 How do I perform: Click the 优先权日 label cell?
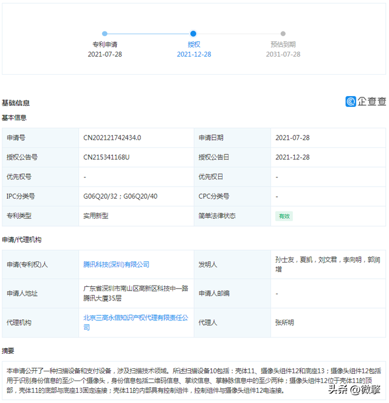point(232,177)
